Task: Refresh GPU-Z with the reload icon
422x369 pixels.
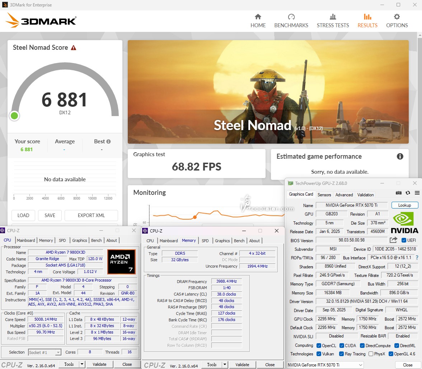Action: click(408, 193)
